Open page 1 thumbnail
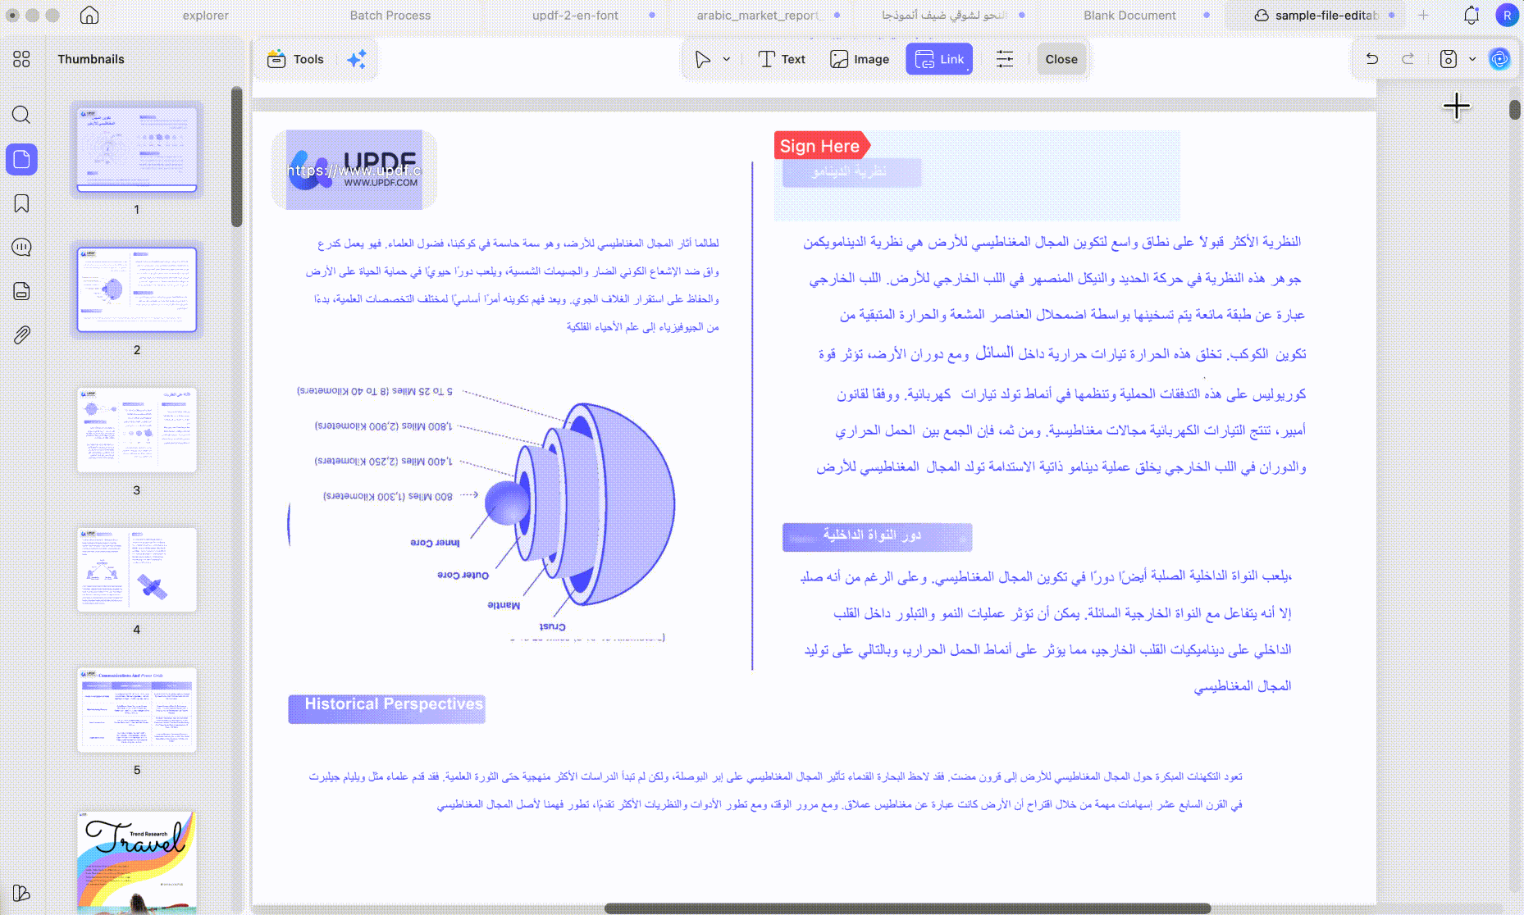Screen dimensions: 1524x915 137,150
